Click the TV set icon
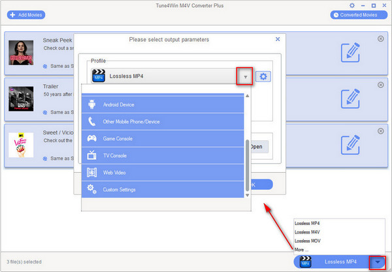This screenshot has height=272, width=392. 91,155
